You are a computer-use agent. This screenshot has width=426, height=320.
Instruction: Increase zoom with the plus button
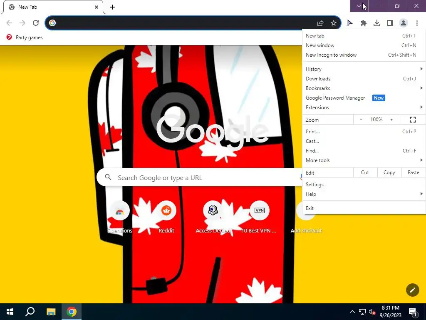point(391,120)
